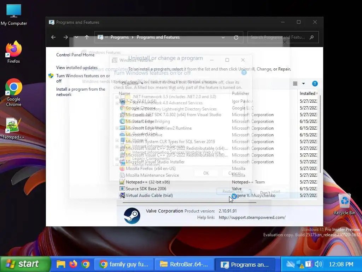Screen dimensions: 362x272
Task: Open the Notepad++ desktop shortcut
Action: 13,128
